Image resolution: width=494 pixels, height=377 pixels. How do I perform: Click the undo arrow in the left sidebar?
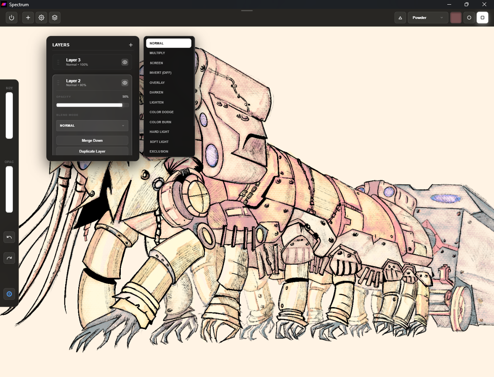click(x=9, y=237)
